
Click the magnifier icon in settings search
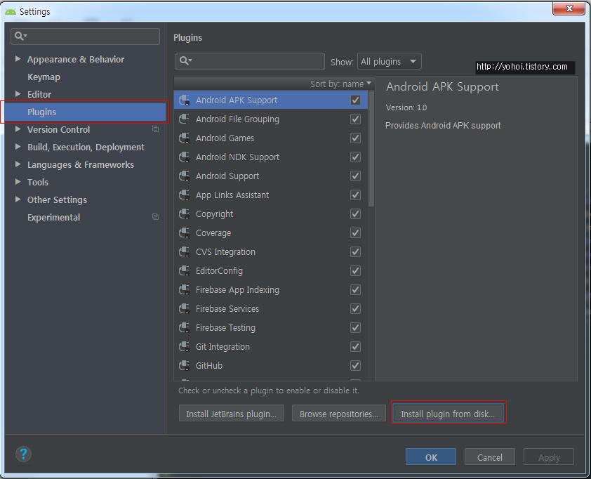pyautogui.click(x=20, y=37)
